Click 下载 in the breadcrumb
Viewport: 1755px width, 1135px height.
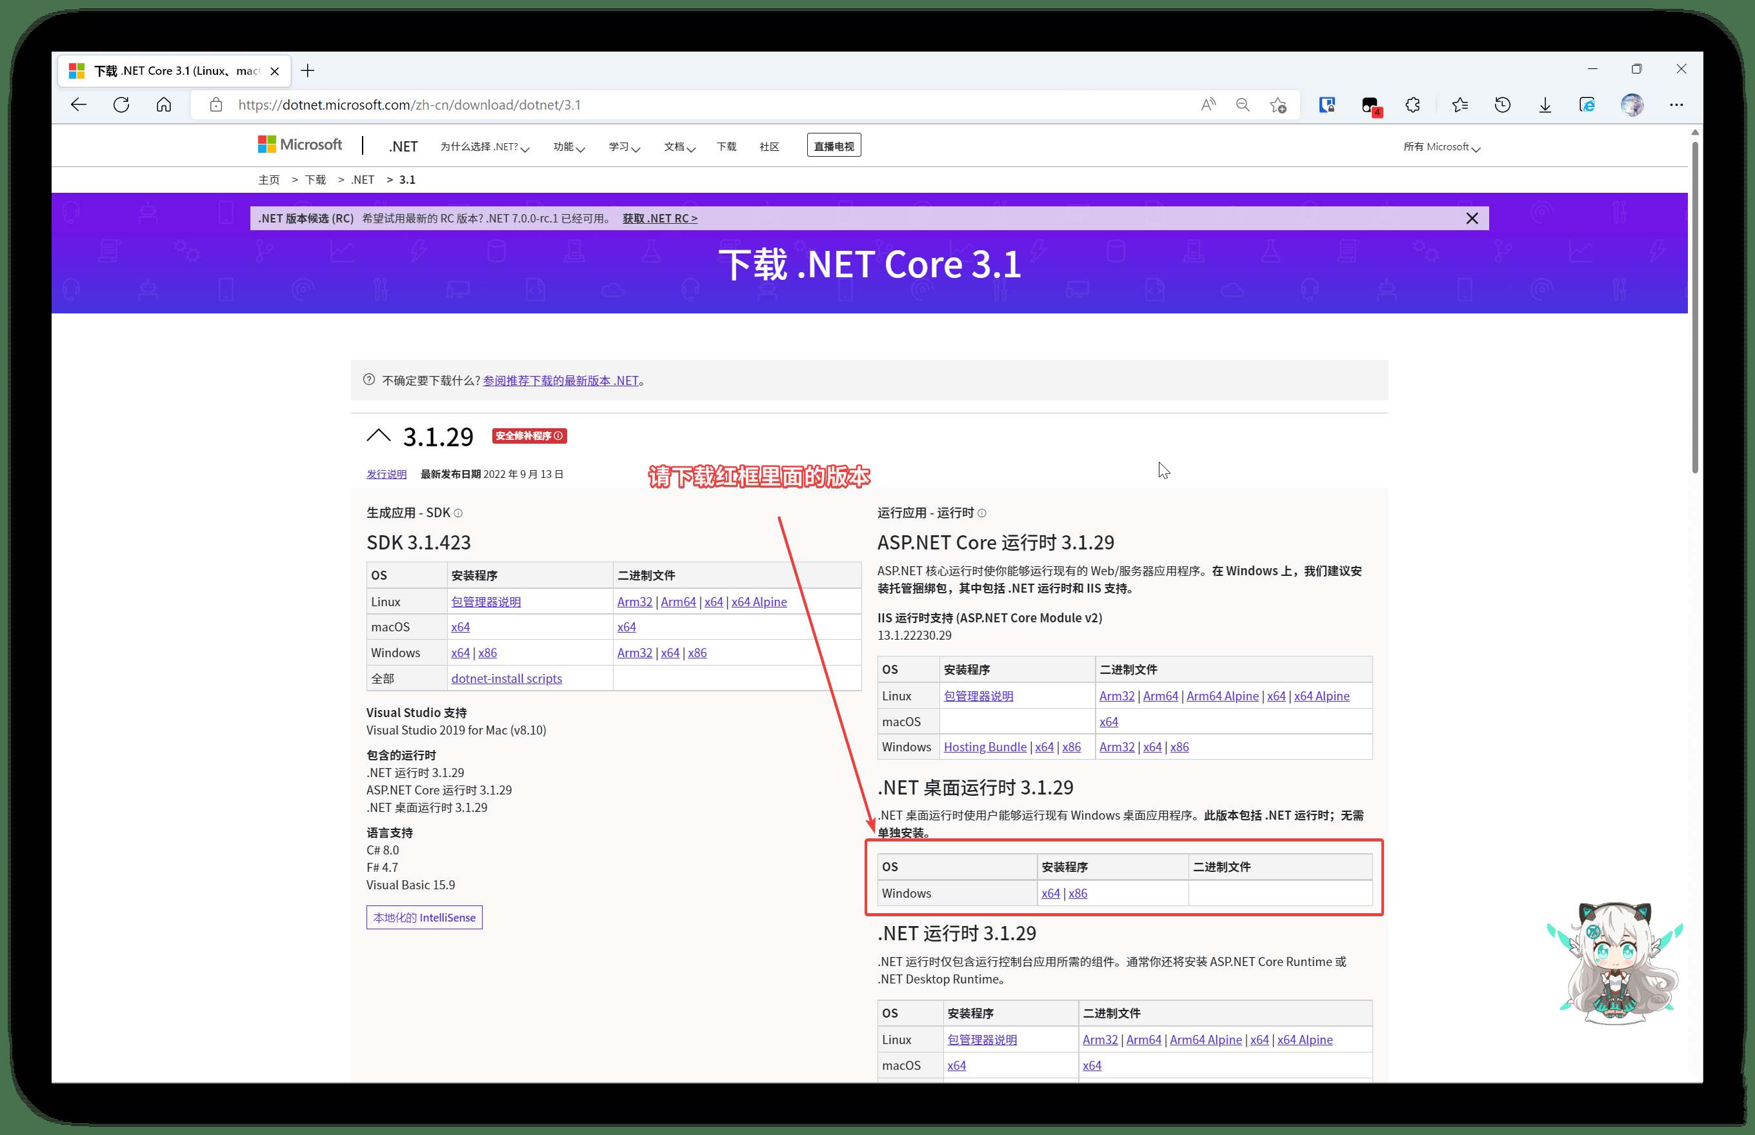315,180
